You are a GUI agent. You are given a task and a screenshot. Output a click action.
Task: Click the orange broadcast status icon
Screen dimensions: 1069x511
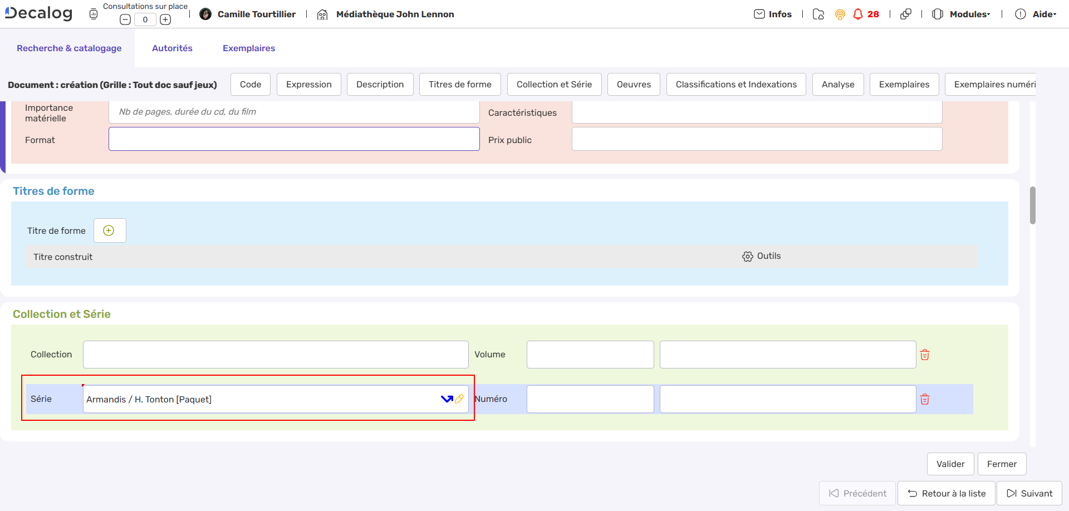point(840,14)
